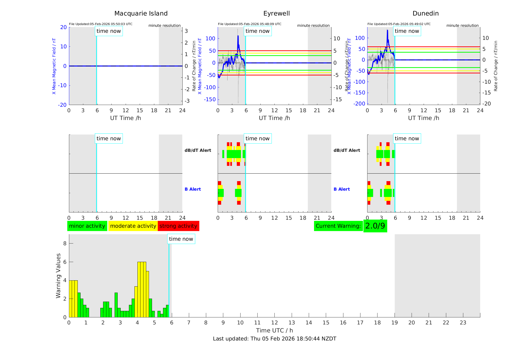The image size is (531, 360).
Task: Click the Time UTC / h axis label
Action: click(x=274, y=330)
